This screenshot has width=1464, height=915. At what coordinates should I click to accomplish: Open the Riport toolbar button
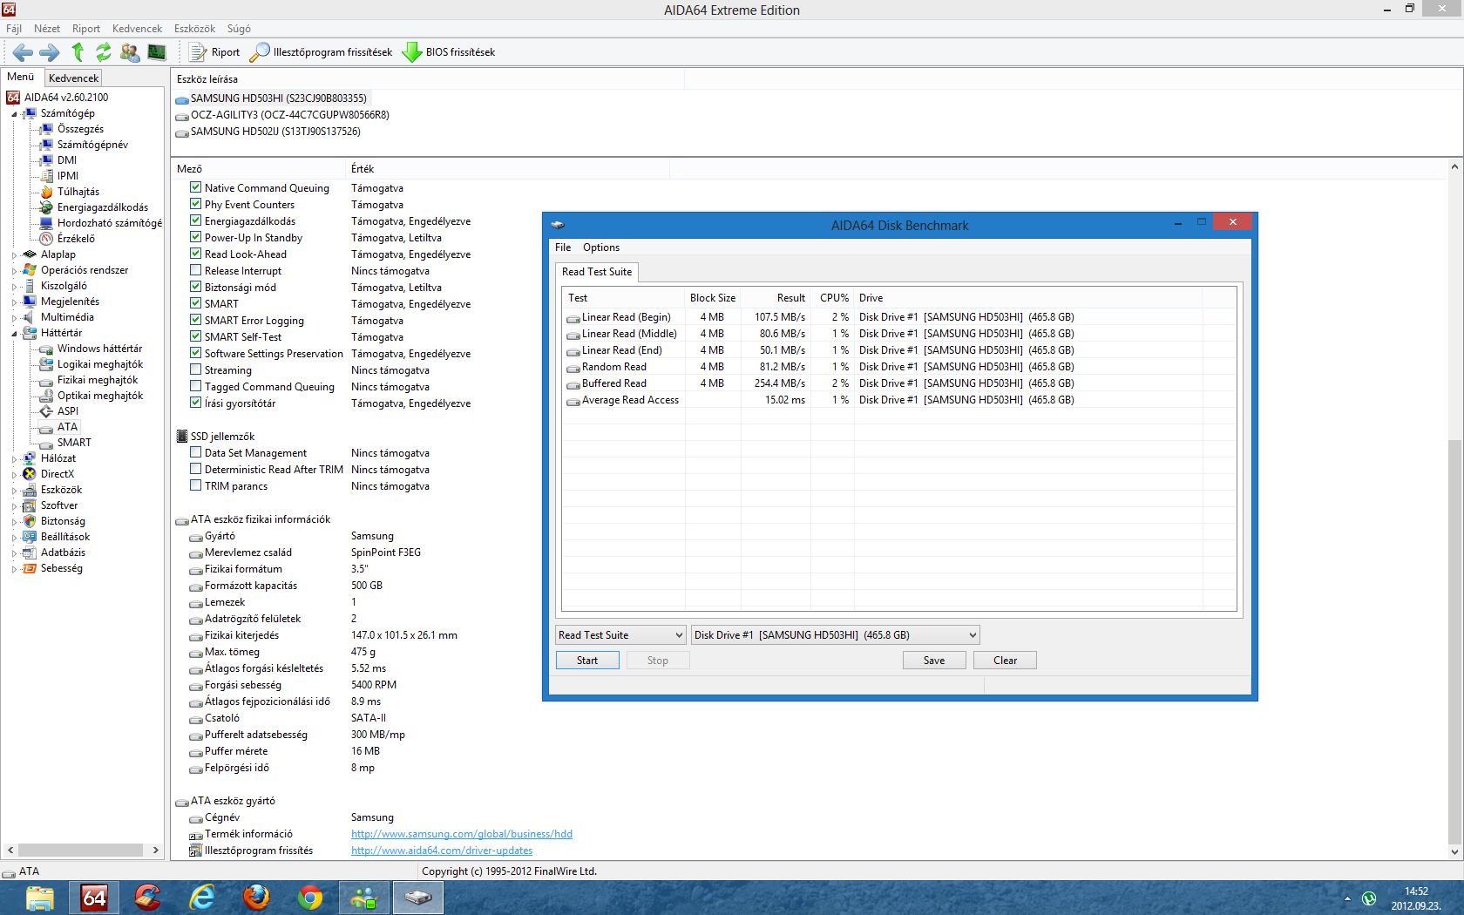(214, 52)
